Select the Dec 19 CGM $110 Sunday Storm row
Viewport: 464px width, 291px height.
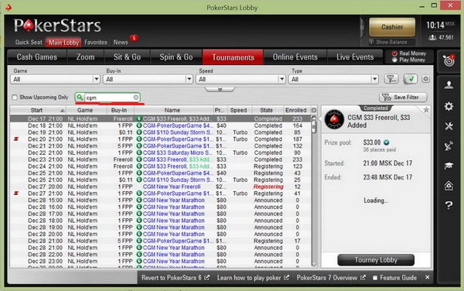[160, 132]
